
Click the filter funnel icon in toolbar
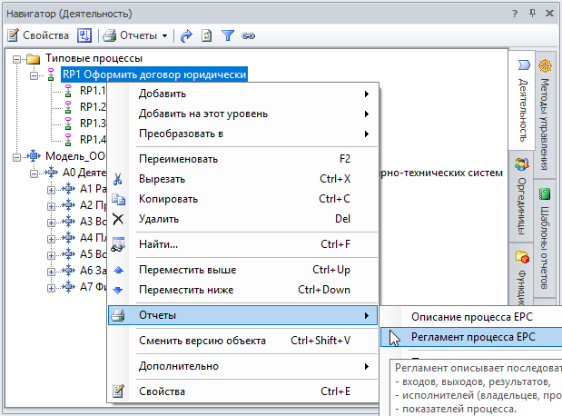point(228,35)
